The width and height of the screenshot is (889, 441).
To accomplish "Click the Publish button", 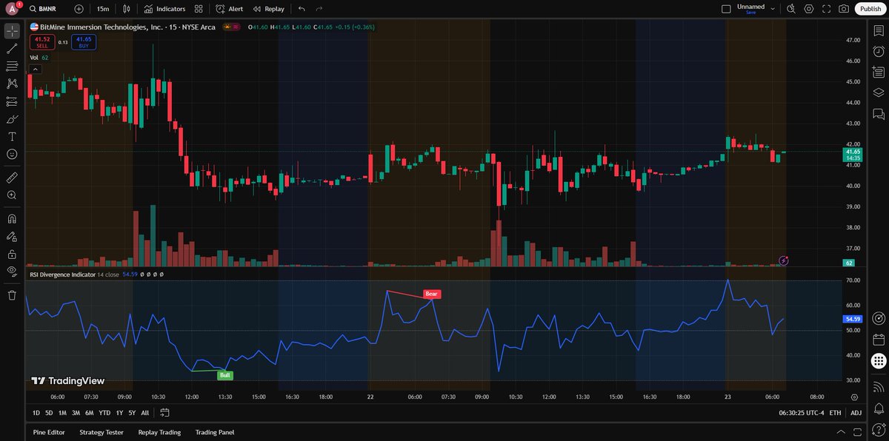I will 870,9.
